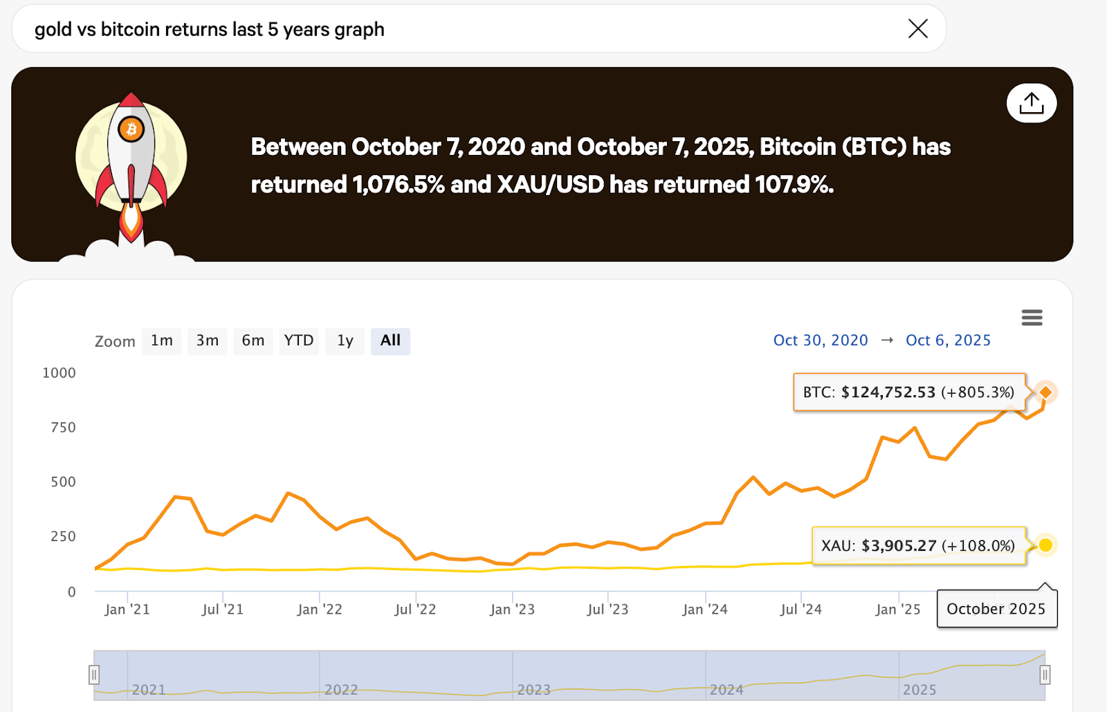The image size is (1107, 712).
Task: Edit the Oct 6, 2025 end date
Action: tap(948, 340)
